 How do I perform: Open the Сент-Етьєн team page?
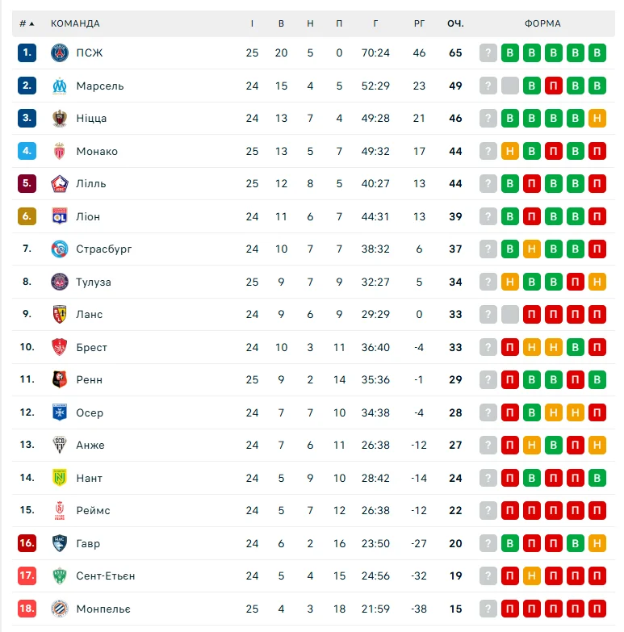(x=106, y=576)
